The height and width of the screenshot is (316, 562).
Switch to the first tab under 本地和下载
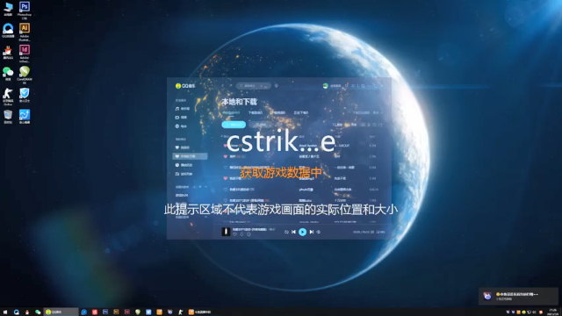pos(231,113)
